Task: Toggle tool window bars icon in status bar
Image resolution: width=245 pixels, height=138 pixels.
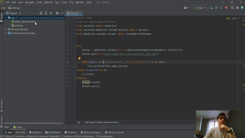Action: point(2,136)
